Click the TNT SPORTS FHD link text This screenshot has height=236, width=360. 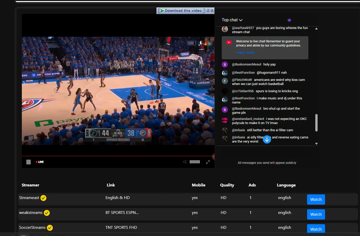121,228
